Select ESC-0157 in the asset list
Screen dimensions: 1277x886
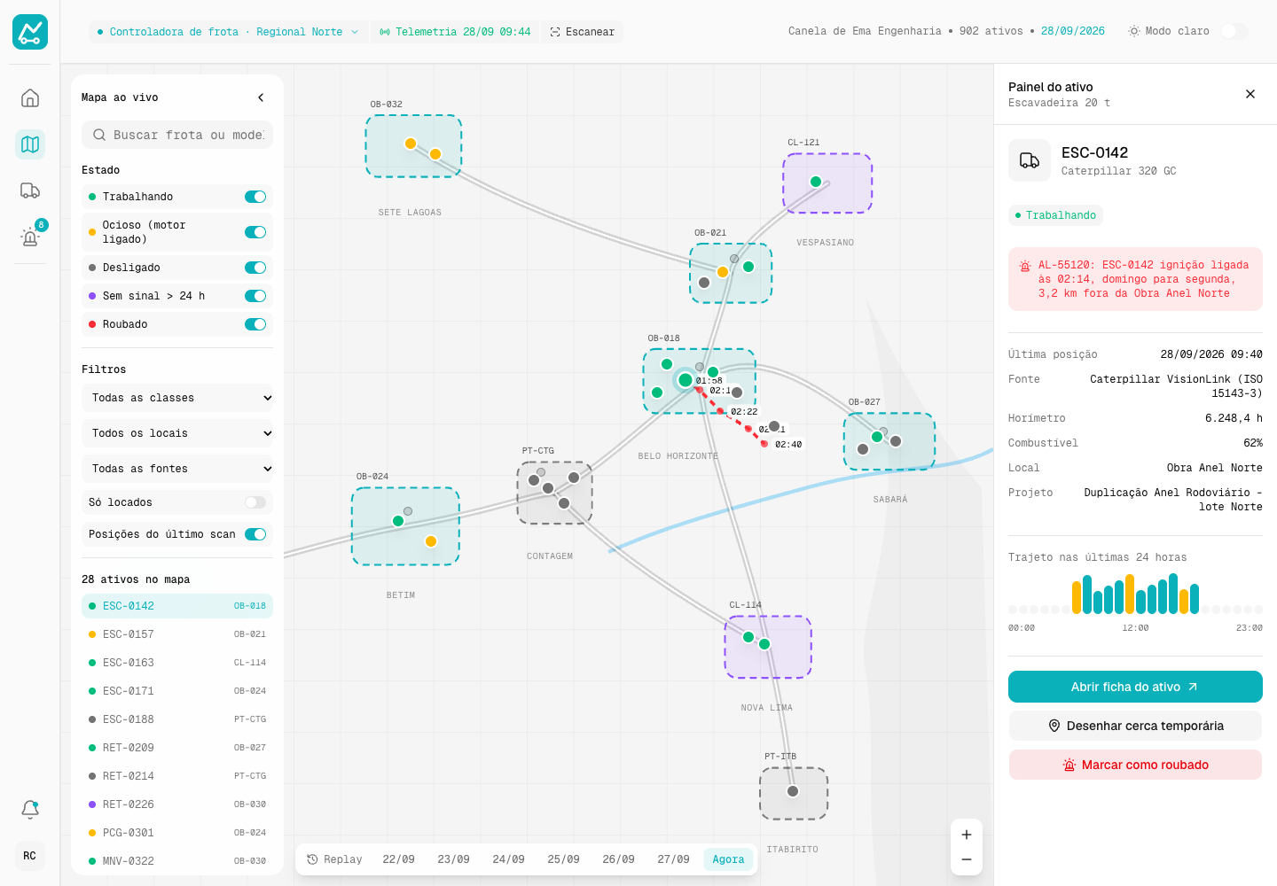(x=177, y=634)
